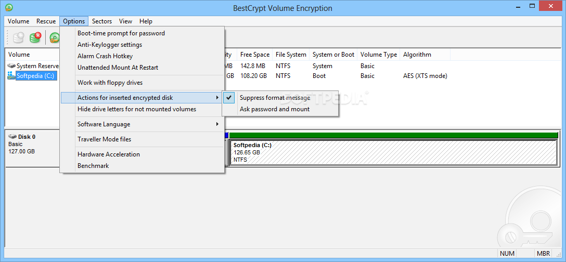Click NTFS in the Softpedia (C:) list row
This screenshot has height=262, width=566.
pyautogui.click(x=283, y=76)
